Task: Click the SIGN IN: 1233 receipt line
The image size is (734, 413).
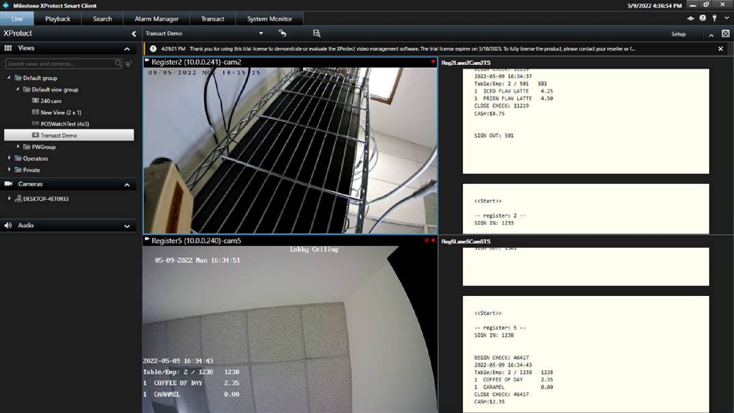Action: [494, 223]
